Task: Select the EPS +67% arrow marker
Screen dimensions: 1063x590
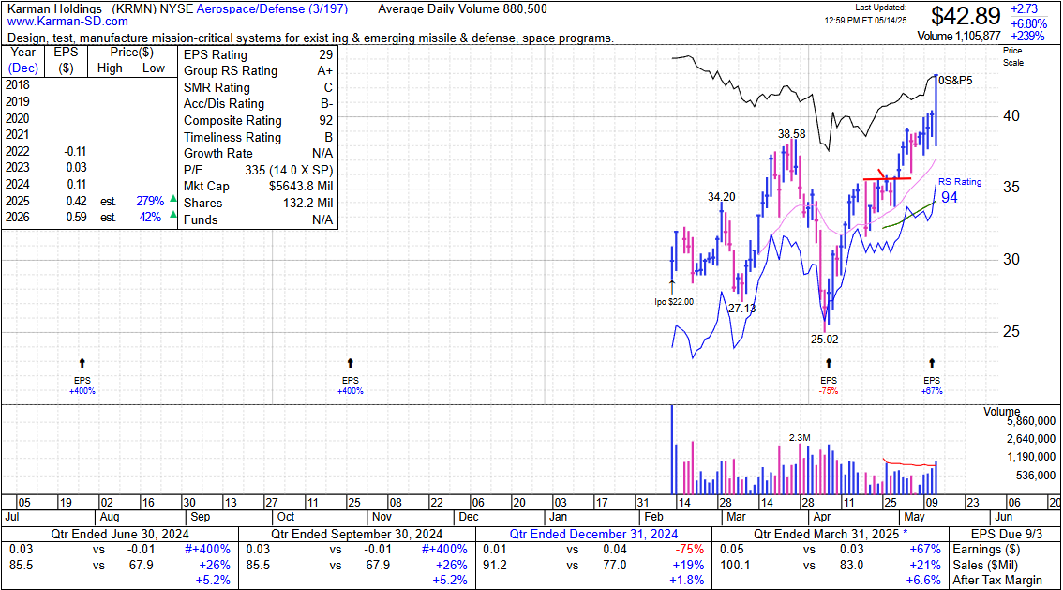Action: tap(932, 363)
